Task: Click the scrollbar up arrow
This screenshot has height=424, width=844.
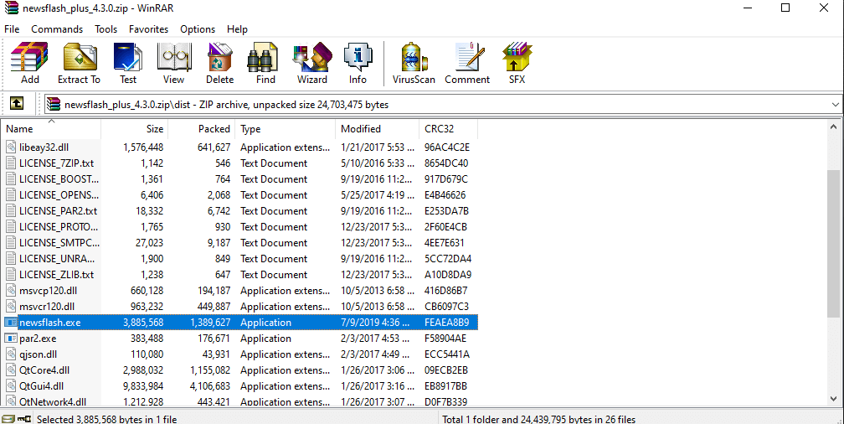Action: [x=833, y=127]
